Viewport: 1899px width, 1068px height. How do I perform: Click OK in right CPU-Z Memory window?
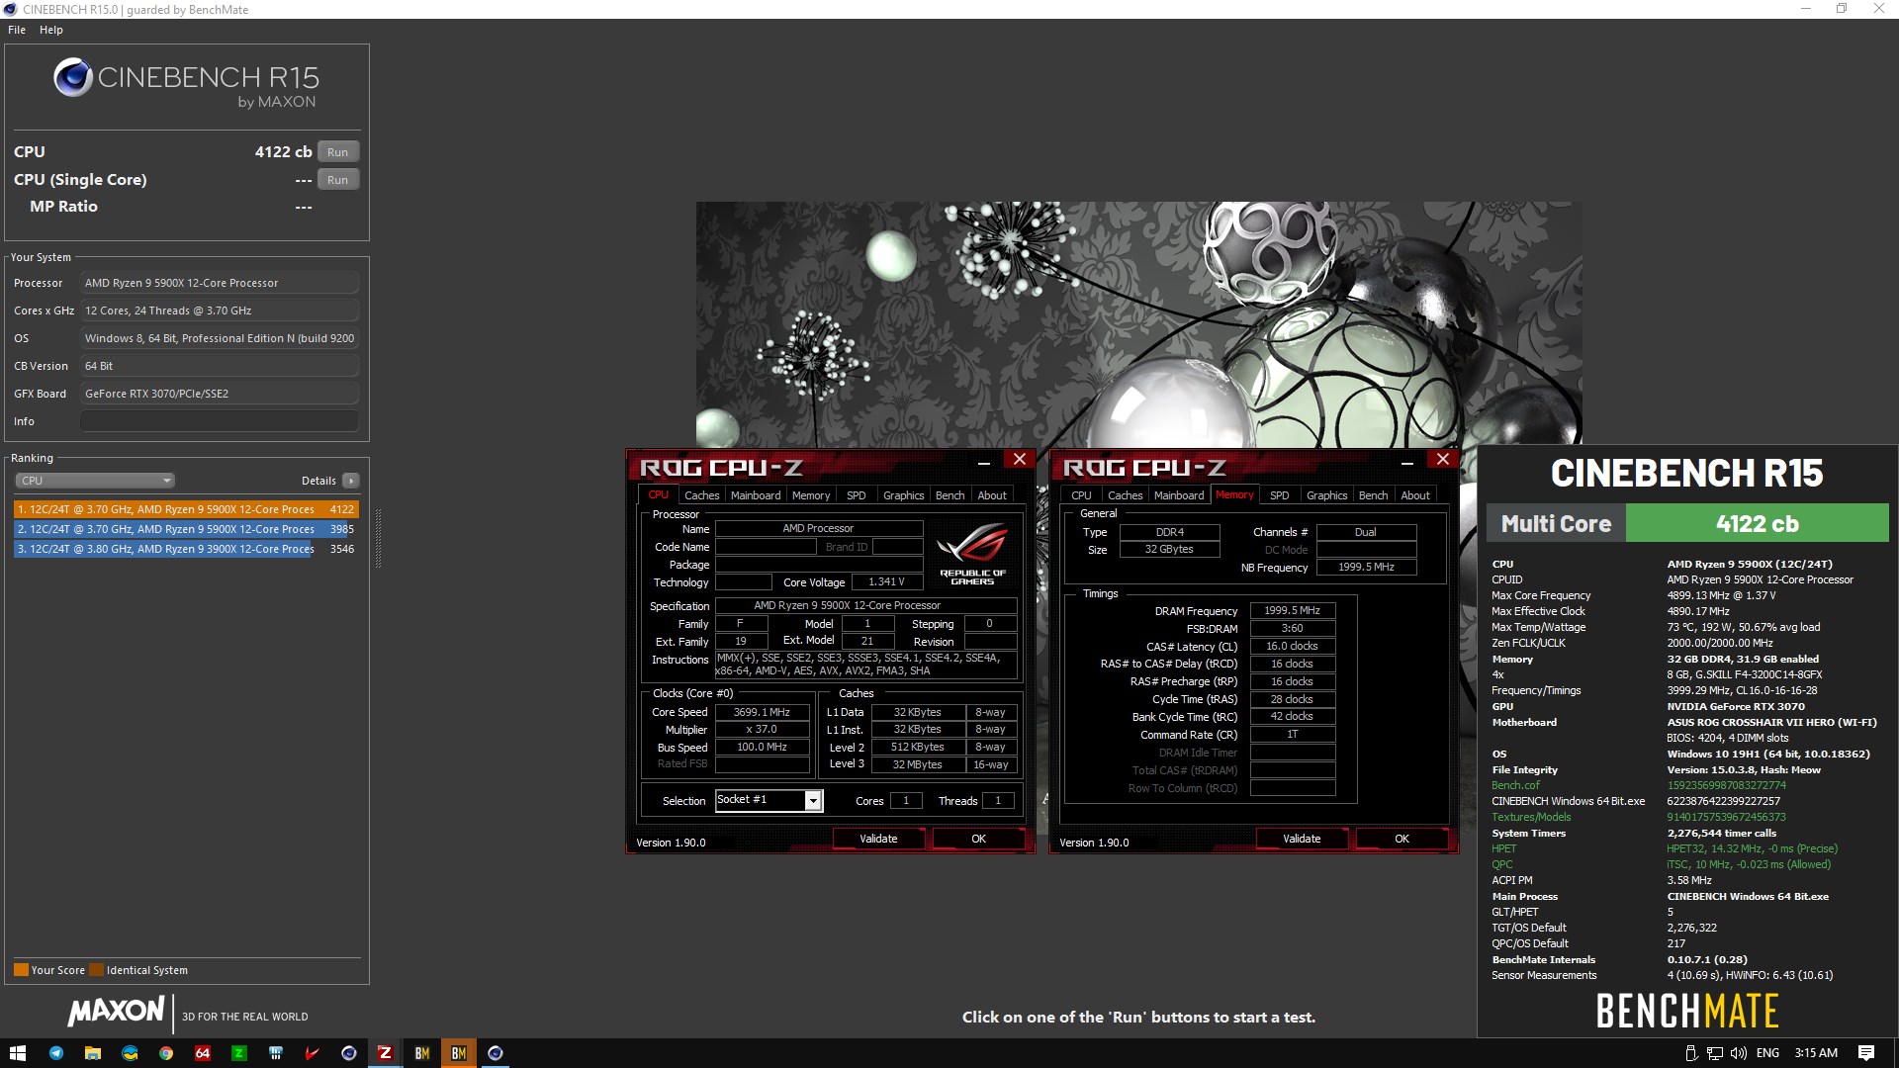pos(1402,839)
